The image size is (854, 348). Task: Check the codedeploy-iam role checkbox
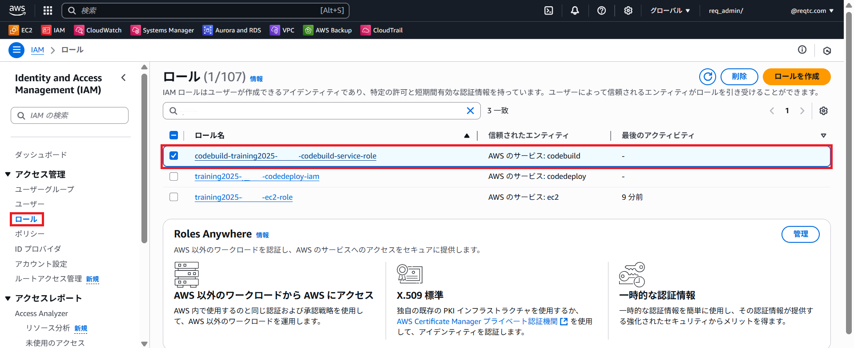(x=174, y=176)
